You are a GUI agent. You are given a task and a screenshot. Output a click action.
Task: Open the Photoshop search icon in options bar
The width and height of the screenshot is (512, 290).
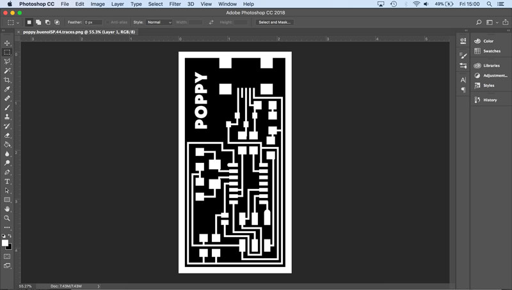coord(478,22)
